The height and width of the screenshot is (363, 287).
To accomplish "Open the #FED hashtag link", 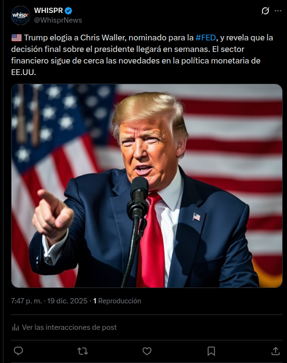I will 206,38.
